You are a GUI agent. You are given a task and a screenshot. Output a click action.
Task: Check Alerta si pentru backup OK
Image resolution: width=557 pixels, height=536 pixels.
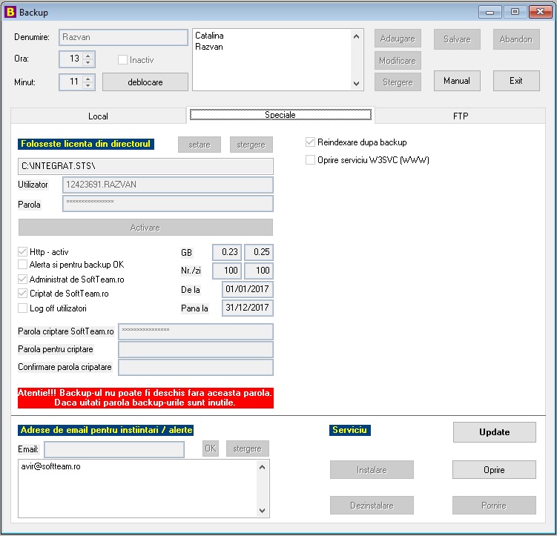tap(22, 264)
